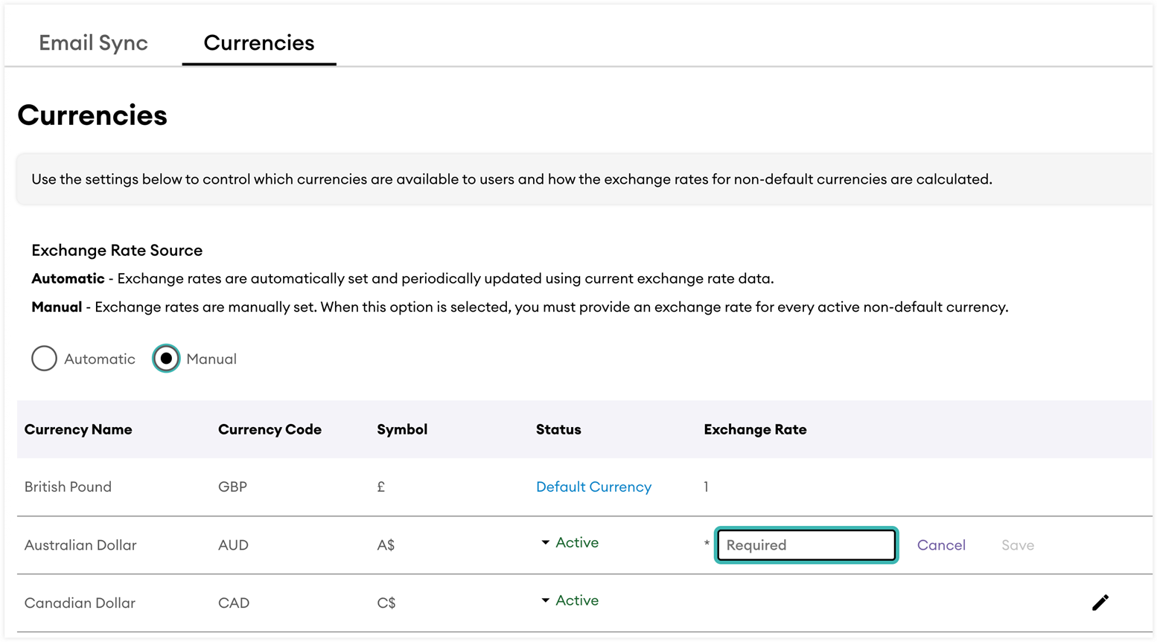Click the GBP currency code cell

click(x=233, y=487)
